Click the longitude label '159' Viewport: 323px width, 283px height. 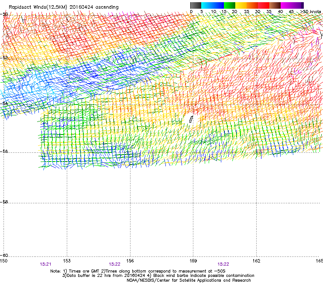click(193, 261)
